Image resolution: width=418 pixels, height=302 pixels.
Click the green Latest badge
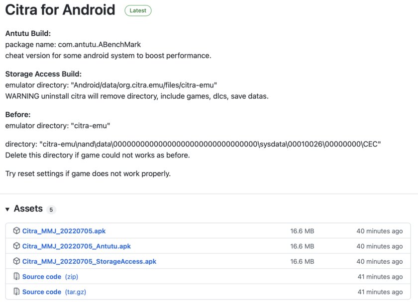click(138, 10)
